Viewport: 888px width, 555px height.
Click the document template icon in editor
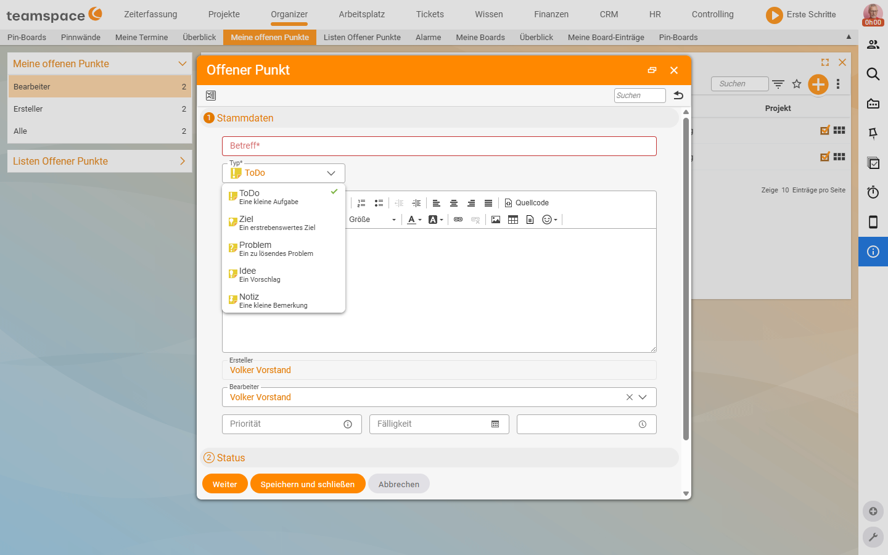point(530,220)
